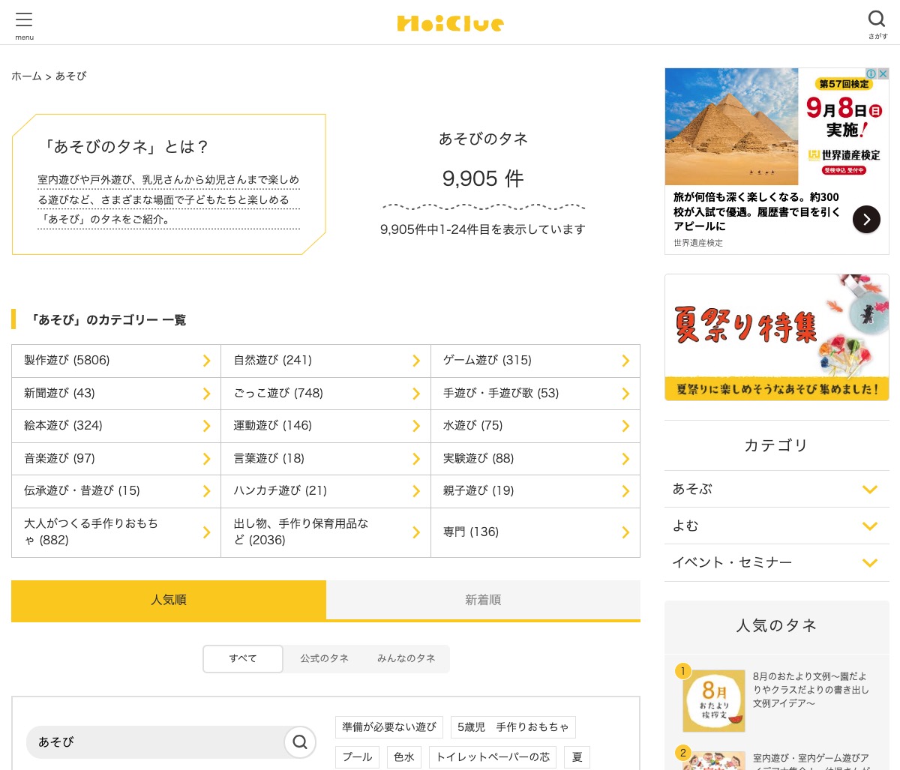
Task: Expand the あそぶ category in sidebar
Action: pos(869,490)
